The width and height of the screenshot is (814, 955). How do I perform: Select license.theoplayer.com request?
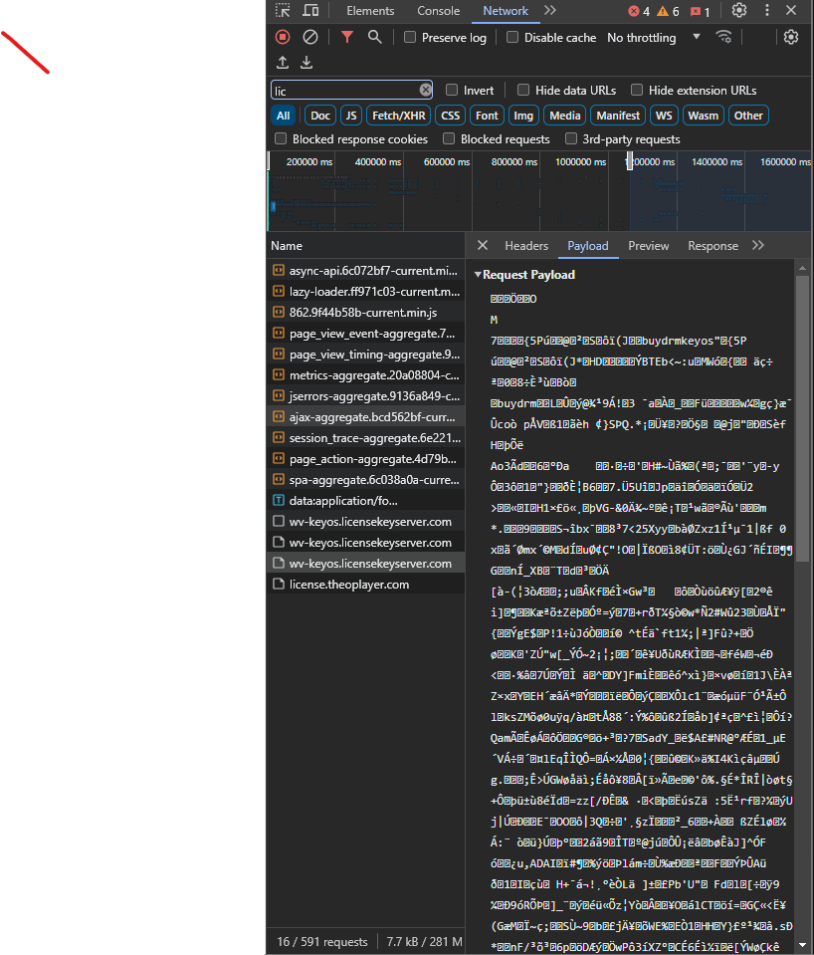click(x=365, y=585)
